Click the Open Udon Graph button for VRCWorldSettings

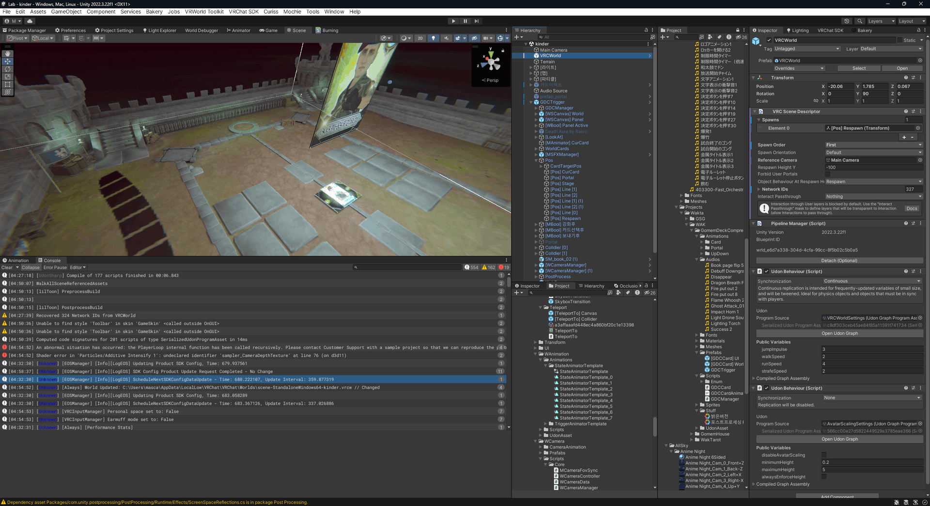click(839, 333)
